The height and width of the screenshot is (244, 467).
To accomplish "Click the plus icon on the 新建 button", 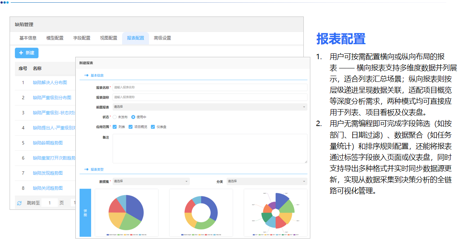I will [21, 53].
